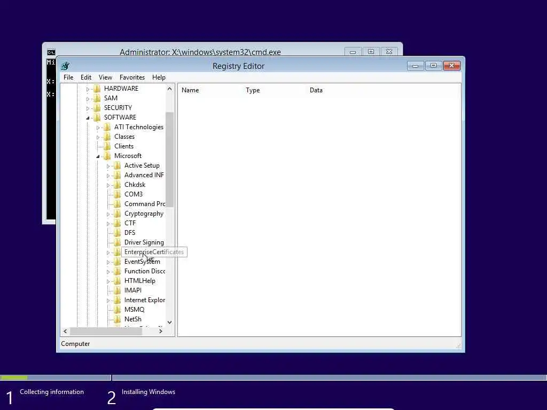The width and height of the screenshot is (547, 410).
Task: Select the SECURITY folder icon
Action: pos(97,108)
